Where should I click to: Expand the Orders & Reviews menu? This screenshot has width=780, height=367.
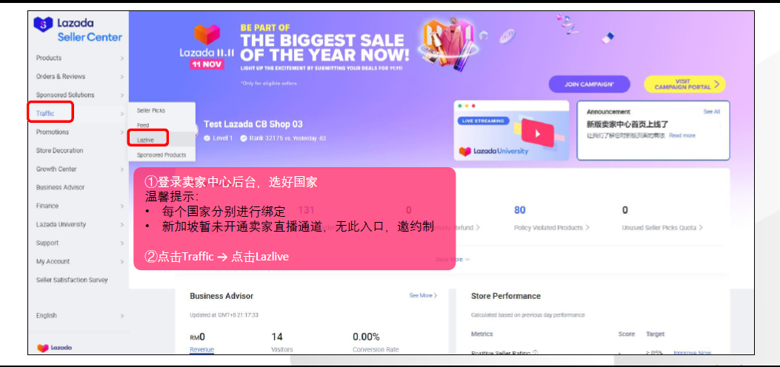click(x=79, y=76)
